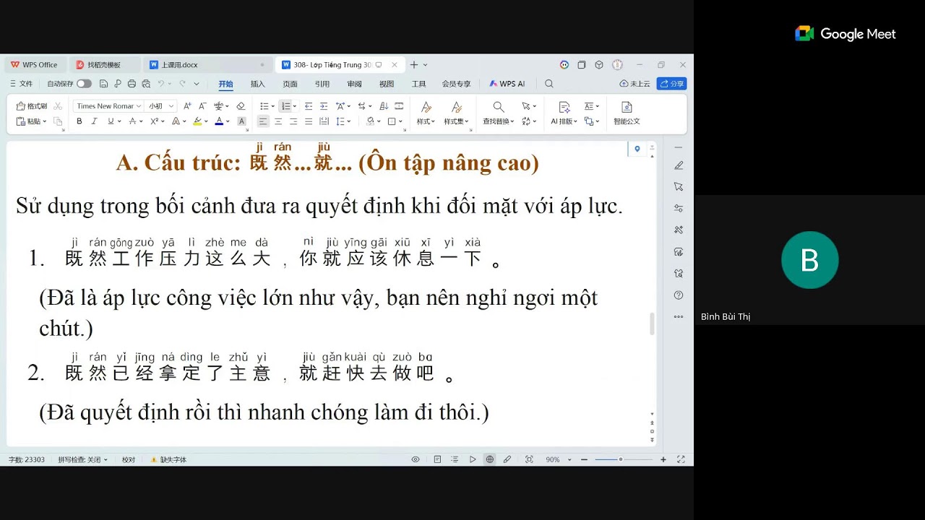Toggle character shading (gray A)
Screen dimensions: 925x520
(241, 121)
